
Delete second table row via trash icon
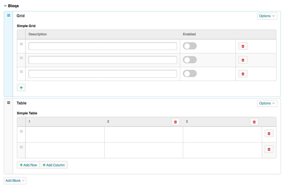click(269, 149)
